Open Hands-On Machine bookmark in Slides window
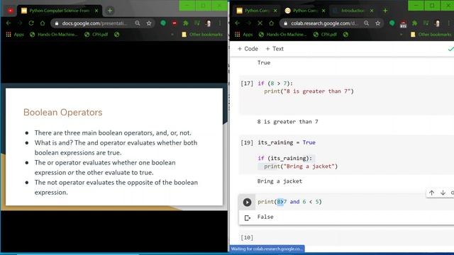Screen dimensions: 454x255 pyautogui.click(x=54, y=35)
